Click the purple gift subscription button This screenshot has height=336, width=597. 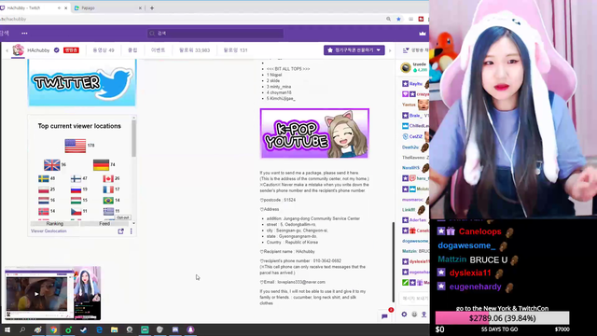click(354, 50)
